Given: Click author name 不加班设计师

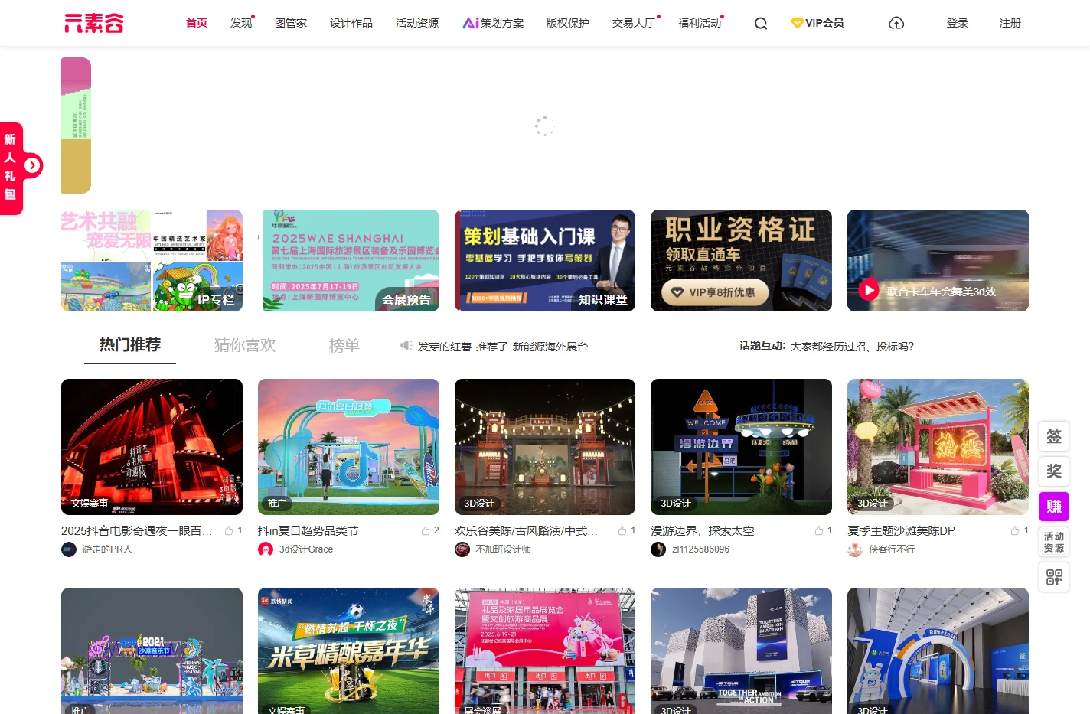Looking at the screenshot, I should 503,549.
